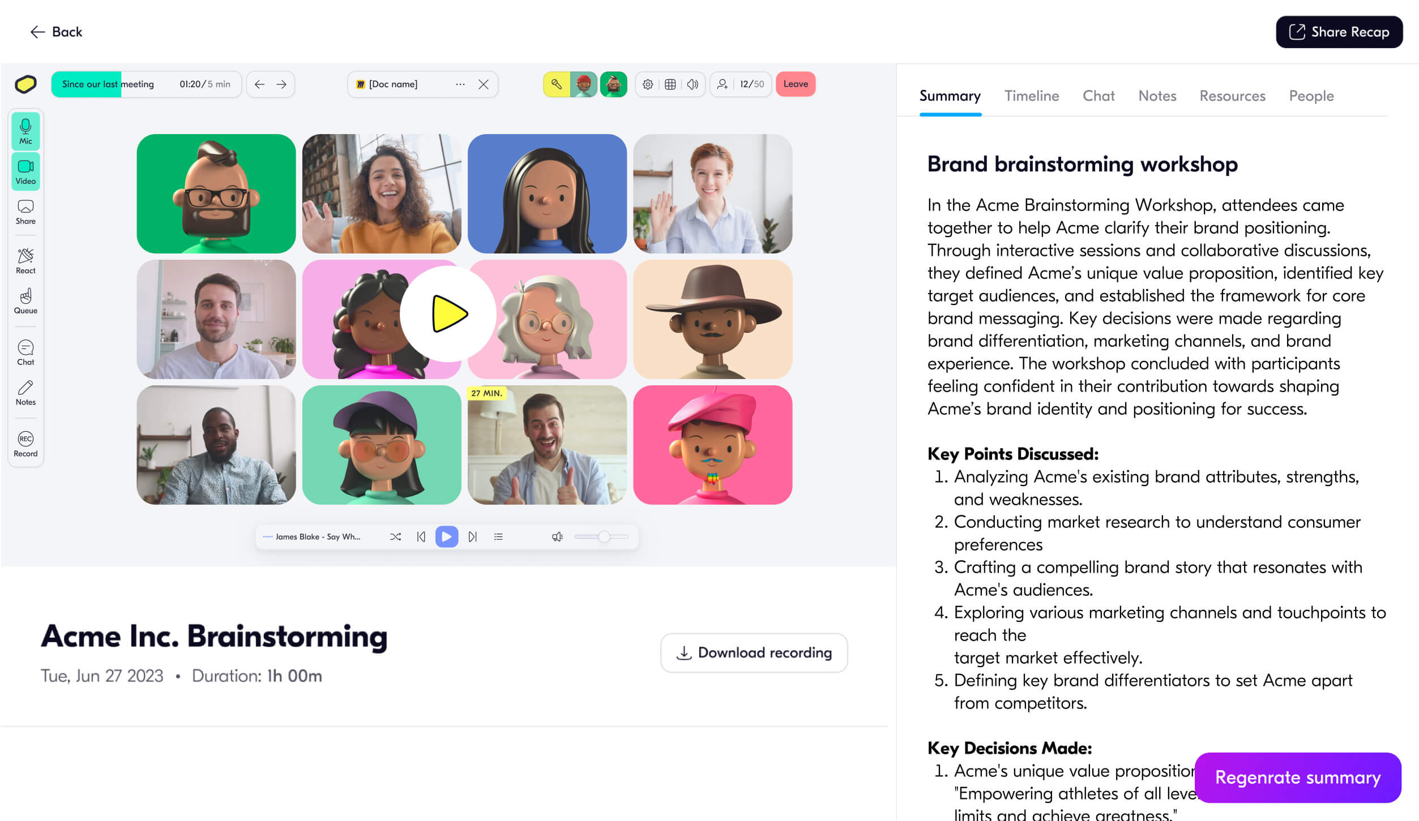The width and height of the screenshot is (1419, 821).
Task: Click the settings gear icon
Action: pyautogui.click(x=648, y=84)
